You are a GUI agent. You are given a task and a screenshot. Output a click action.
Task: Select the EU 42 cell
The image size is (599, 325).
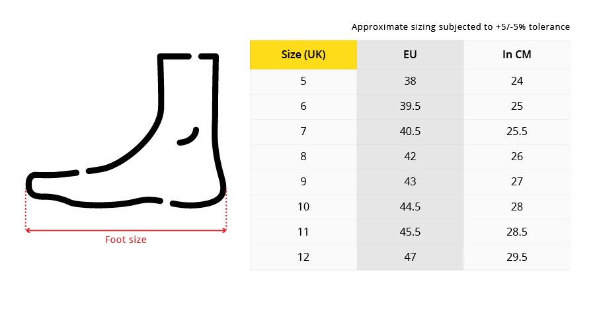click(x=410, y=157)
